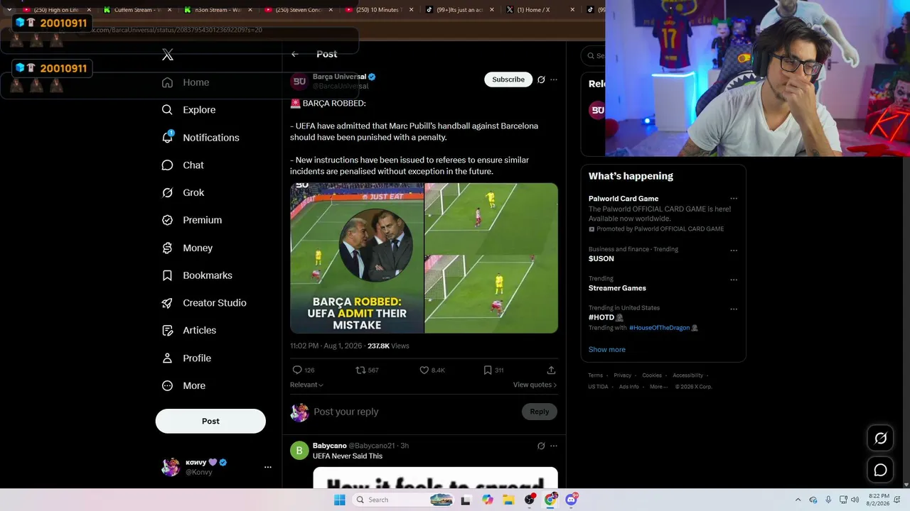This screenshot has width=910, height=511.
Task: Click the taskbar clock showing 8:22 PM
Action: pyautogui.click(x=879, y=500)
